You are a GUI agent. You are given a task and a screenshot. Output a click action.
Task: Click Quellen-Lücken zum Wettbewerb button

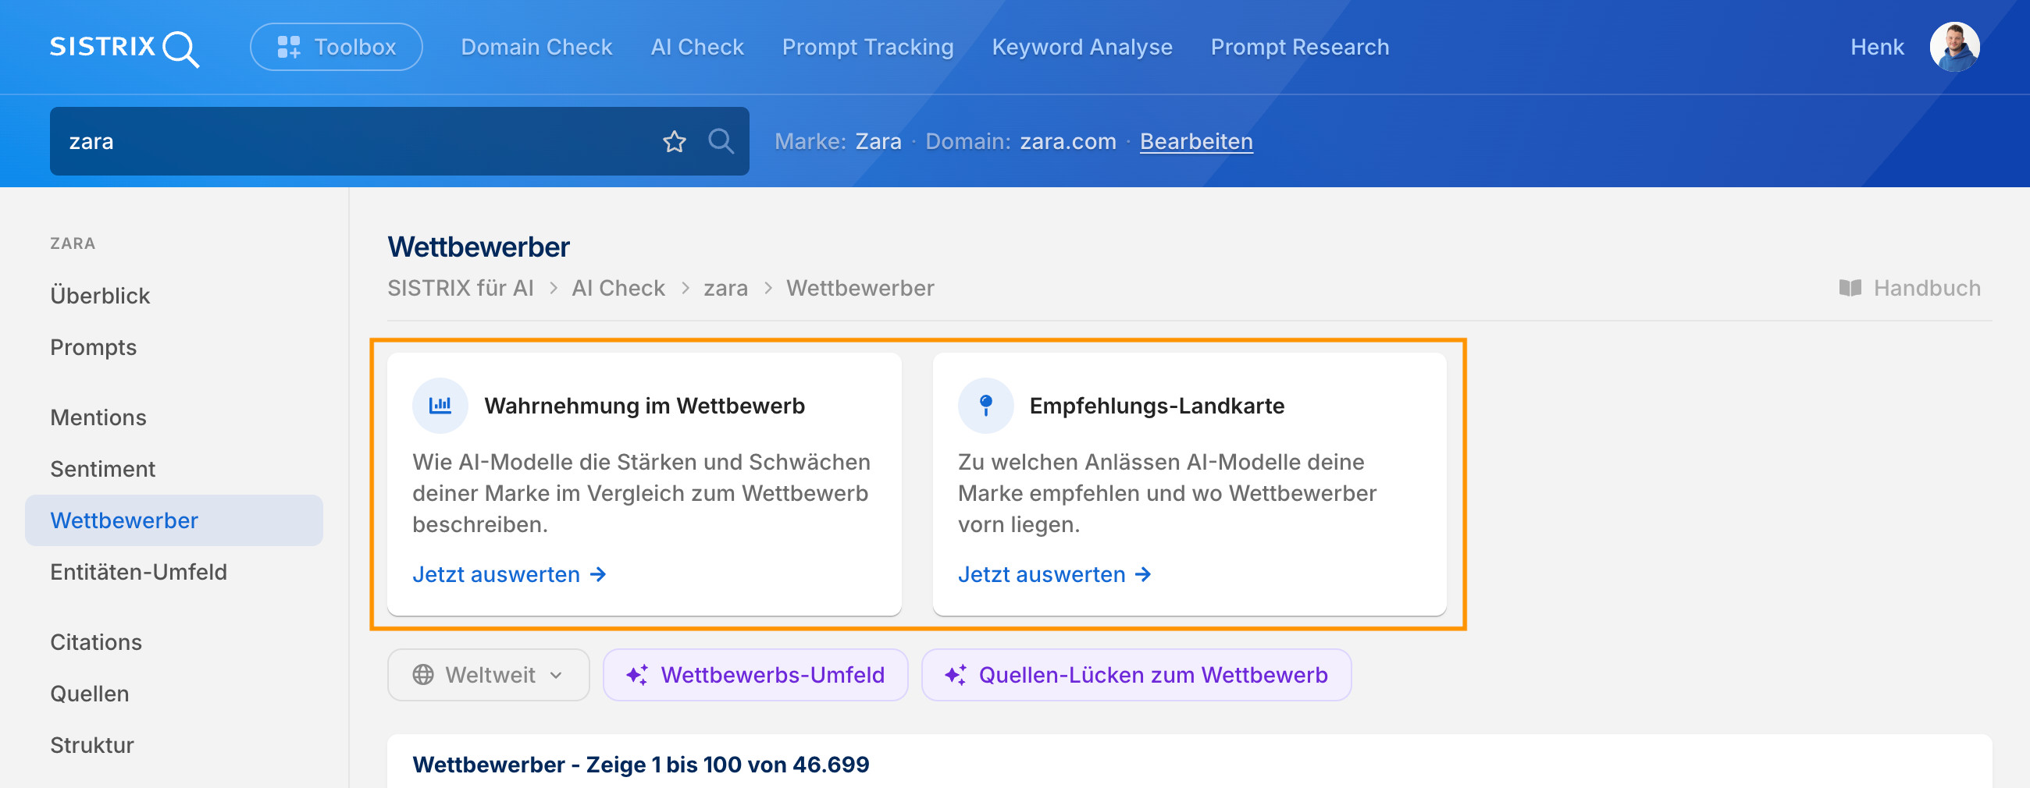click(x=1136, y=675)
